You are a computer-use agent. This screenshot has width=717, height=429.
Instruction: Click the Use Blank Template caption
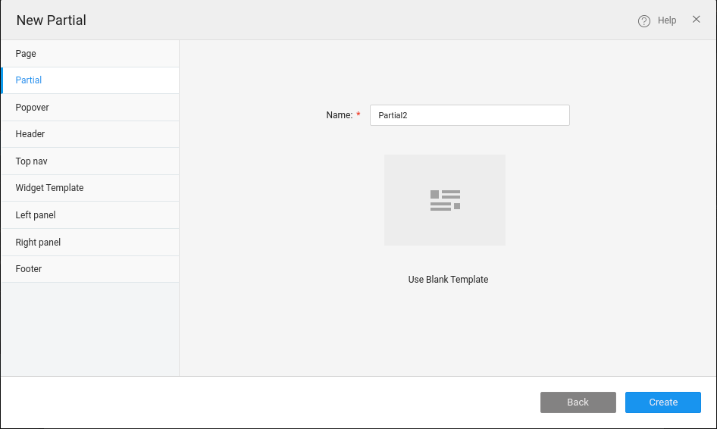[x=448, y=280]
